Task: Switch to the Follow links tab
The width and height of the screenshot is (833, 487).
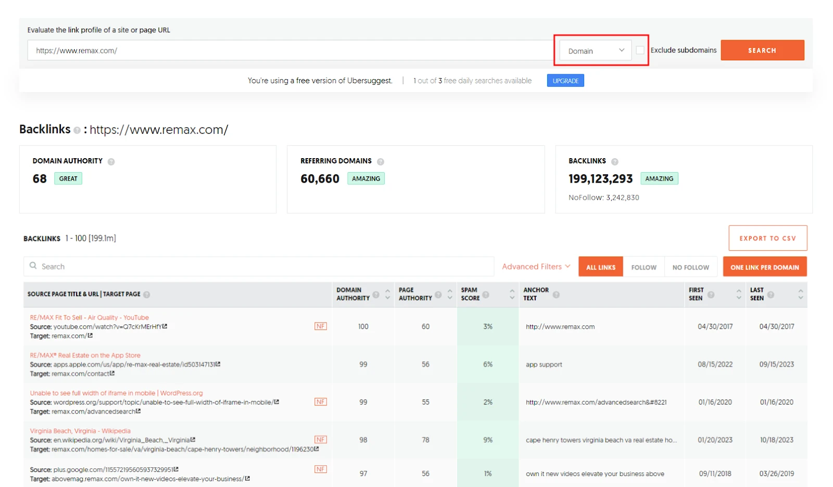Action: click(x=644, y=267)
